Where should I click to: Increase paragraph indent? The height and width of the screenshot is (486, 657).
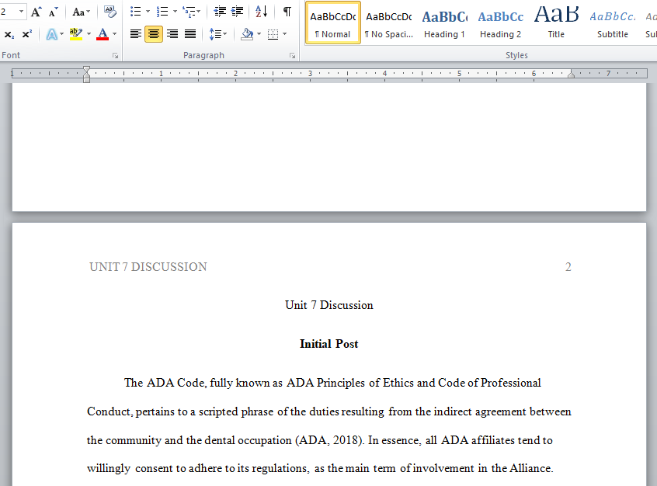pos(237,12)
